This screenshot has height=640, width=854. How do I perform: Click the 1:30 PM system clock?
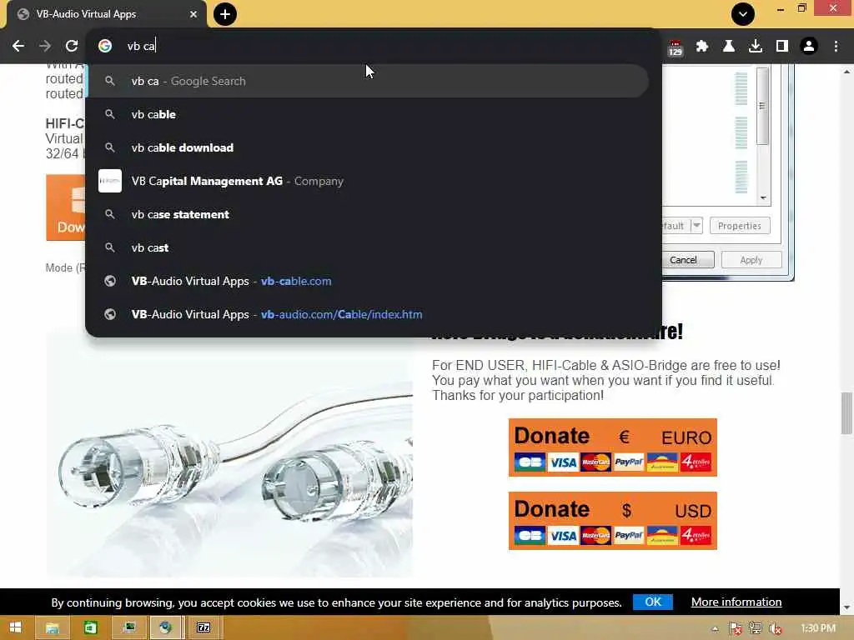click(818, 628)
